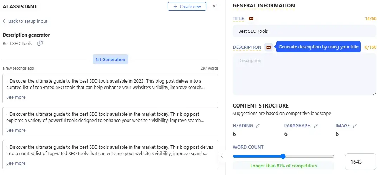The width and height of the screenshot is (381, 175).
Task: Click the word count slider handle
Action: (283, 156)
